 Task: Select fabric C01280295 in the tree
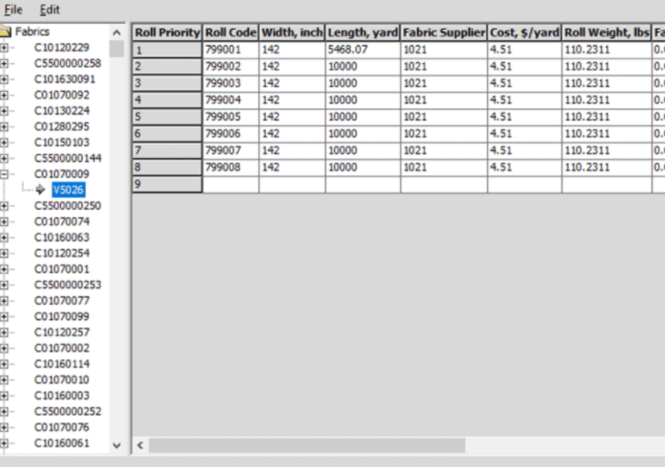point(62,127)
